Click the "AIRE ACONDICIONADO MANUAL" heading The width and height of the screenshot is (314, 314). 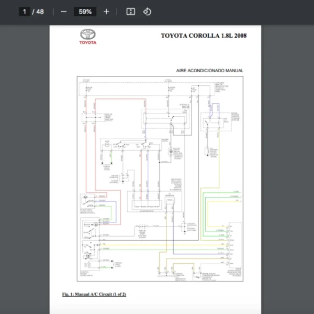click(x=211, y=71)
